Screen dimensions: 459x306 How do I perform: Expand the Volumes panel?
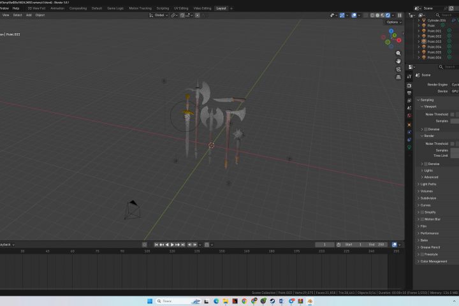426,191
